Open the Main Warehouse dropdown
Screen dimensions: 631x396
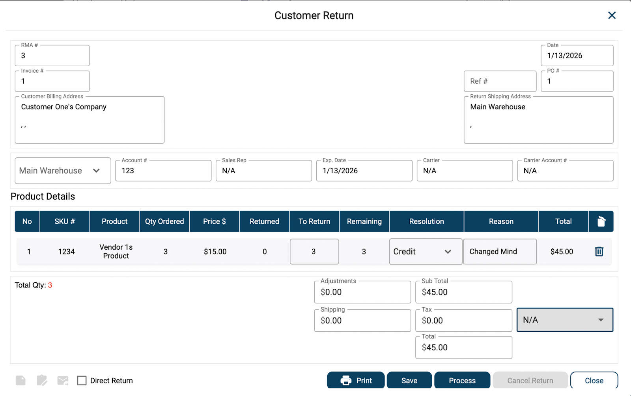click(x=63, y=171)
